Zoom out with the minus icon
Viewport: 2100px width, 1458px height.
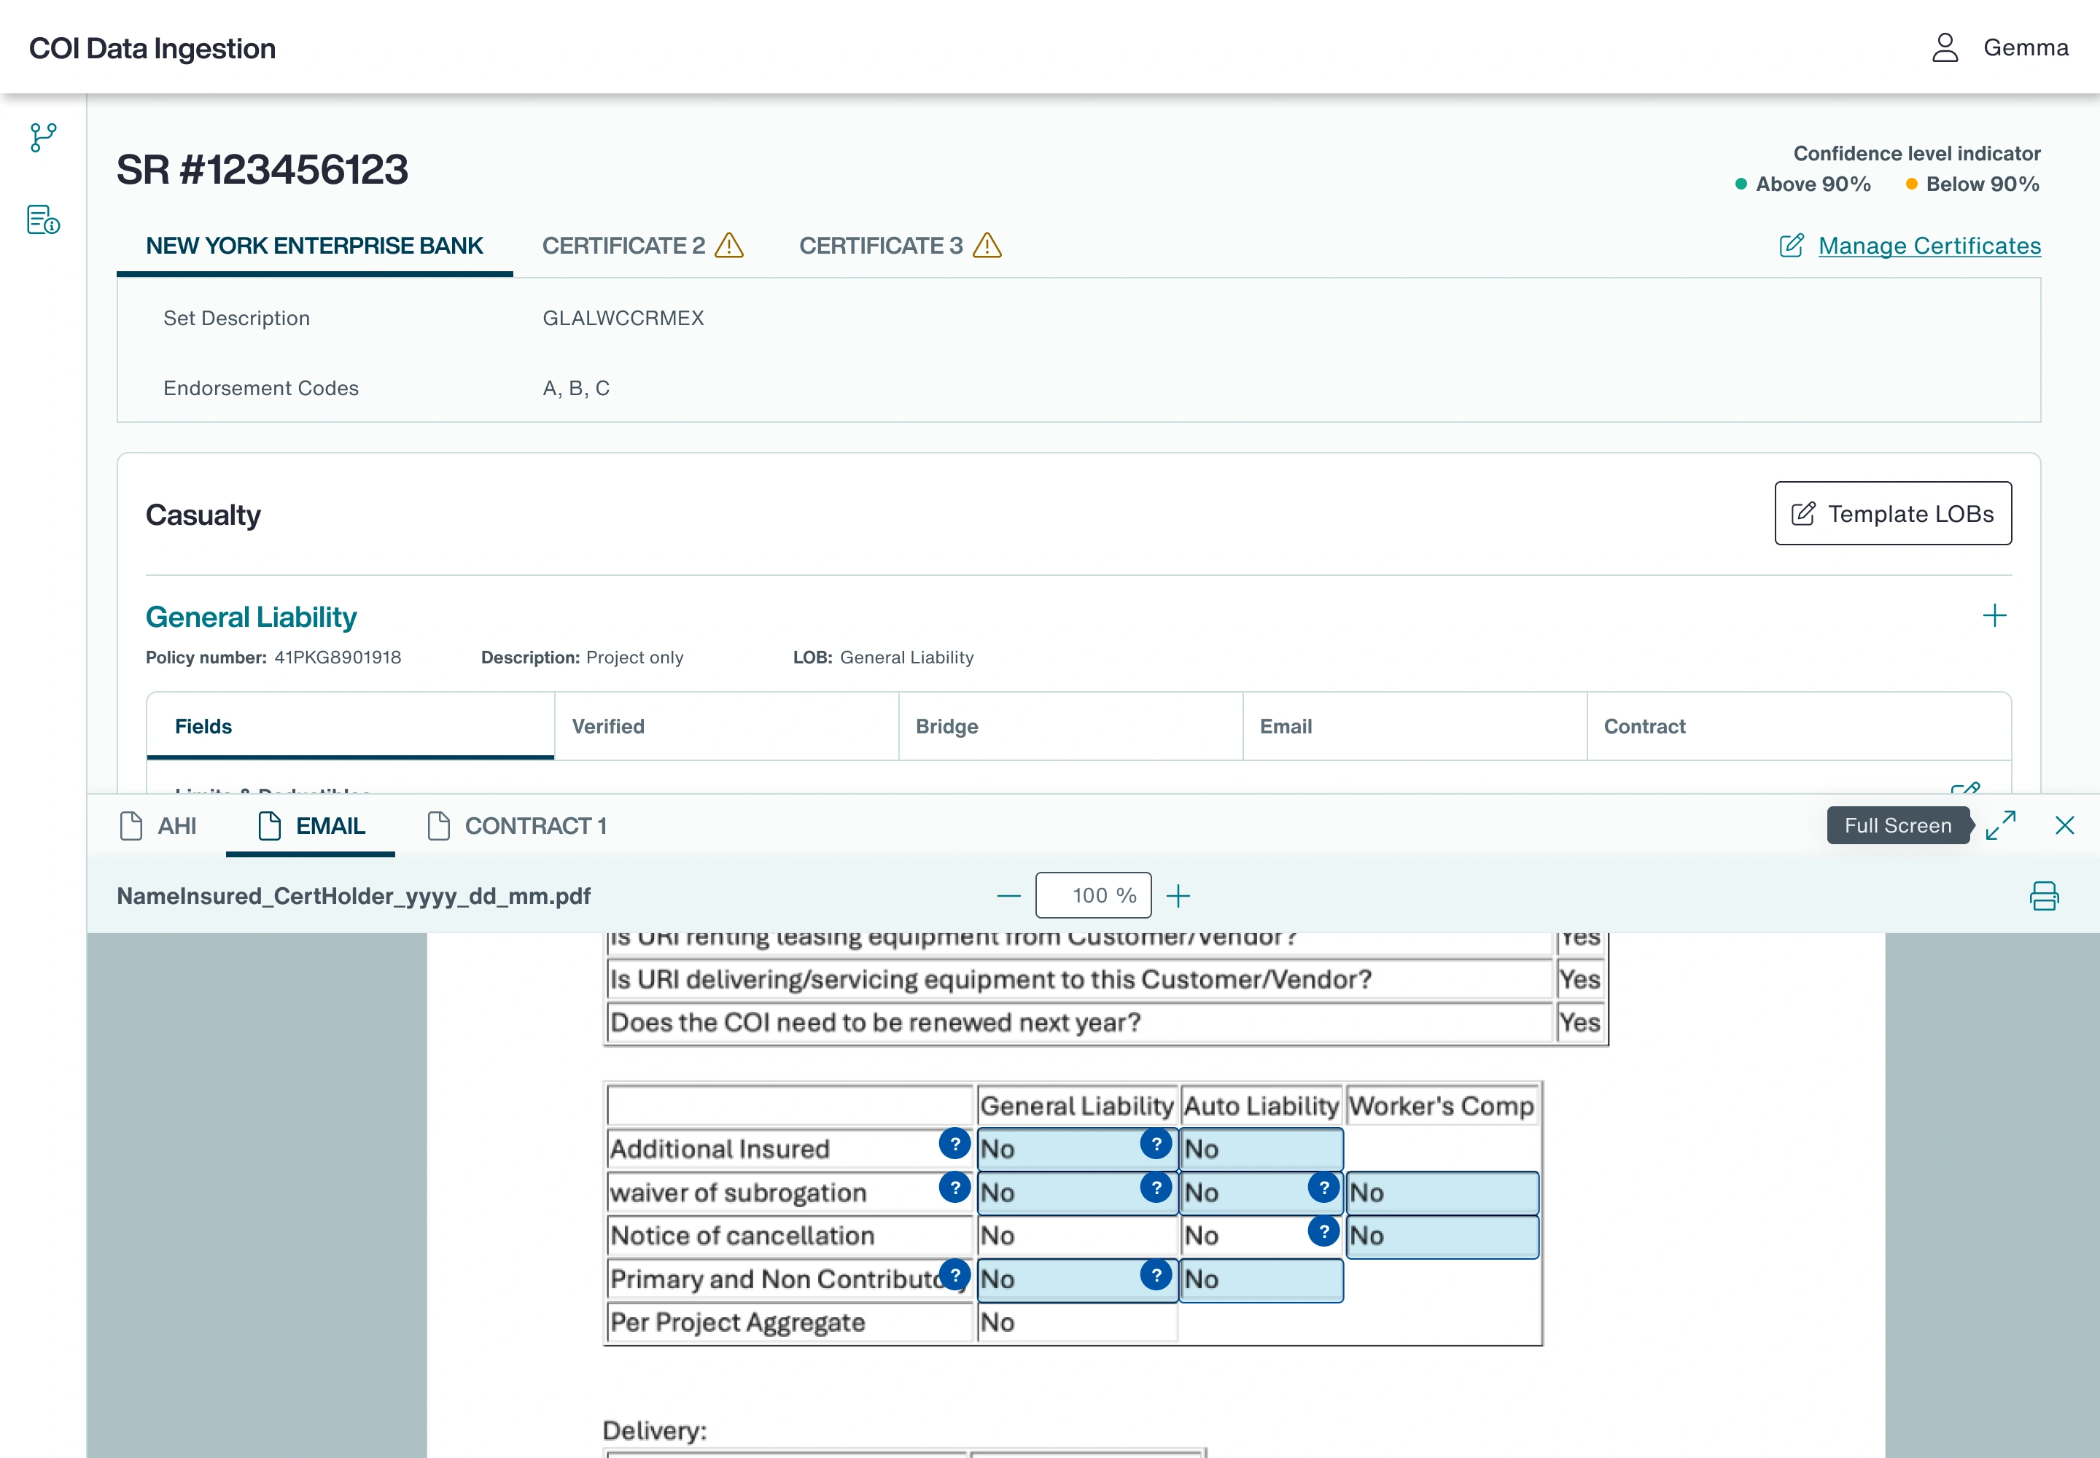1009,896
